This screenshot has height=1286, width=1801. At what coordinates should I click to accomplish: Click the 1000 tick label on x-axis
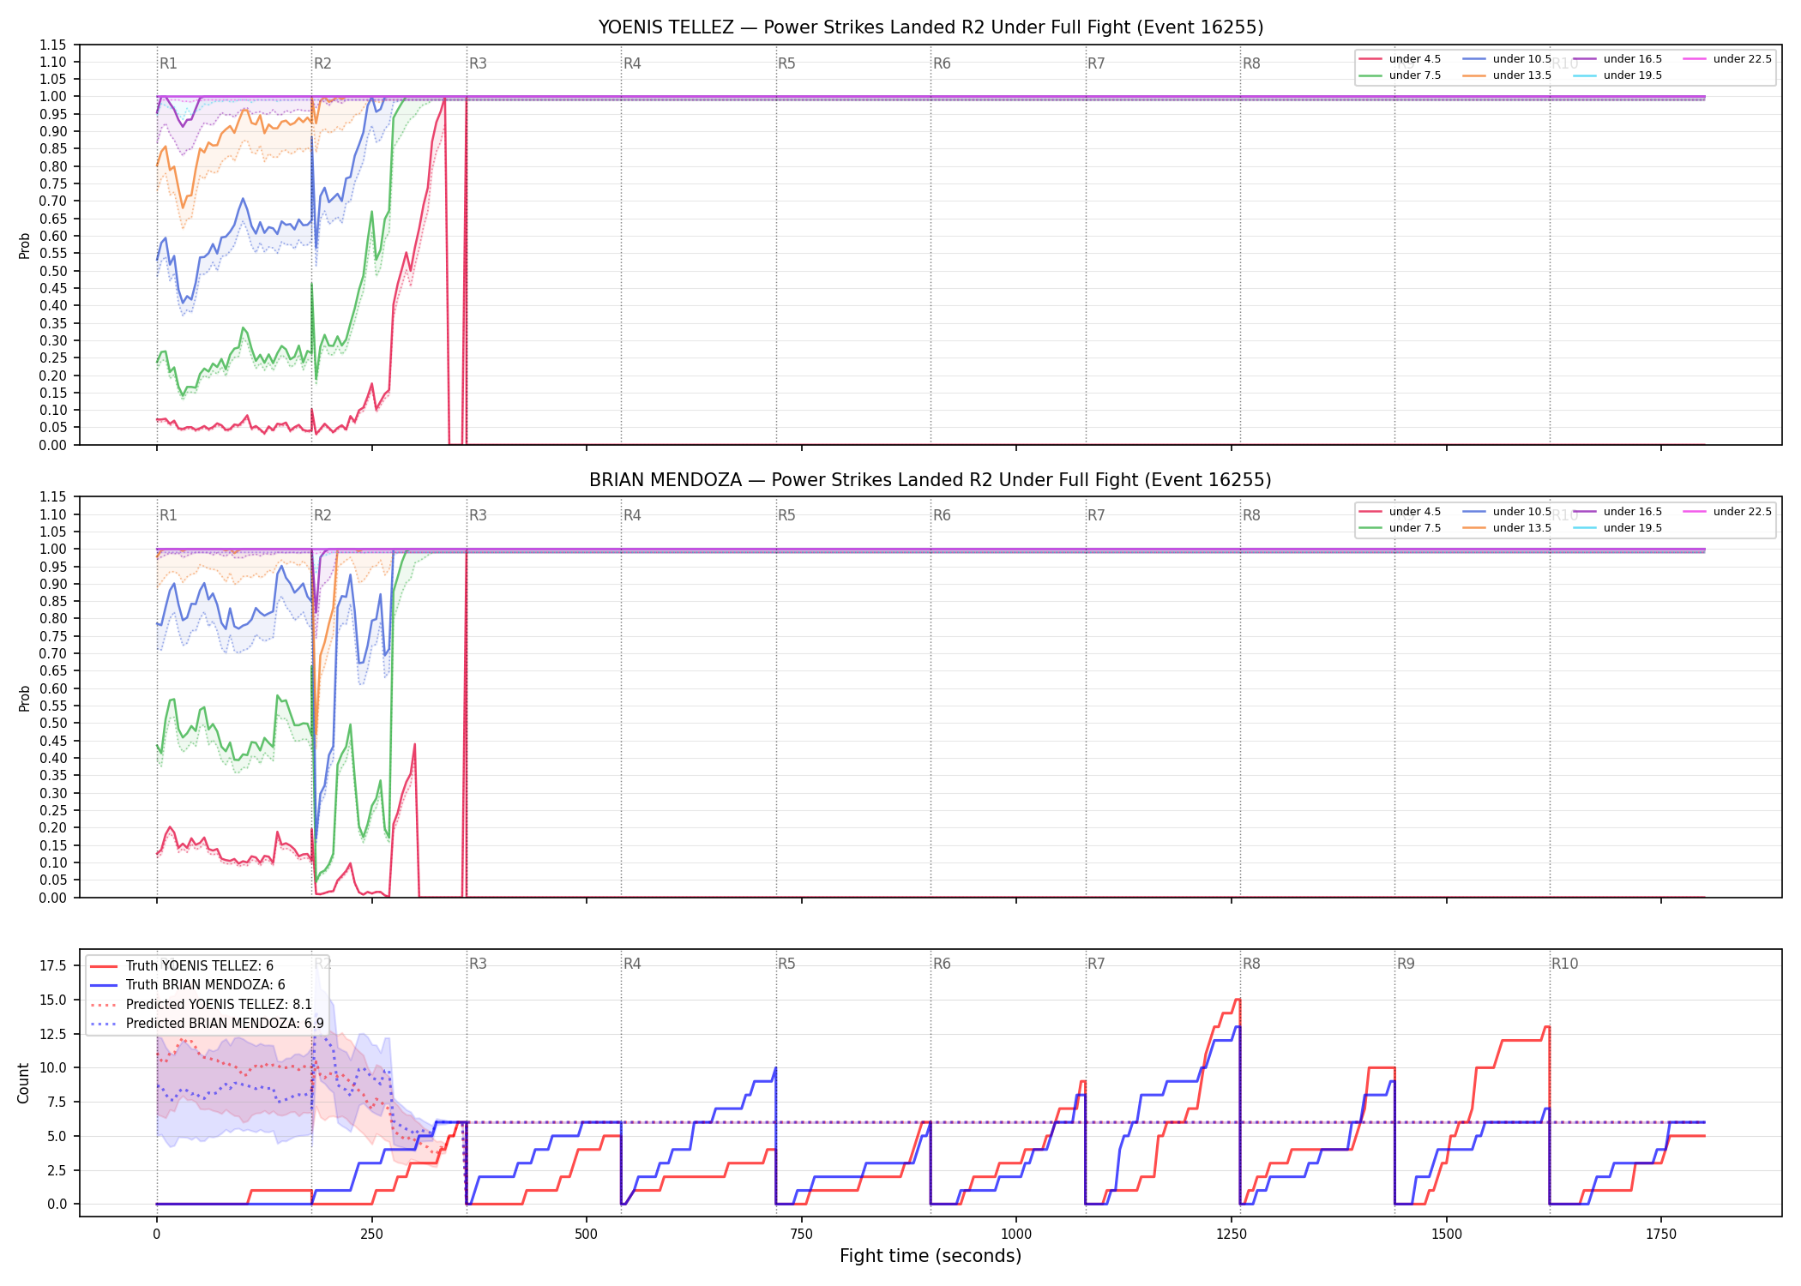click(x=1016, y=1235)
